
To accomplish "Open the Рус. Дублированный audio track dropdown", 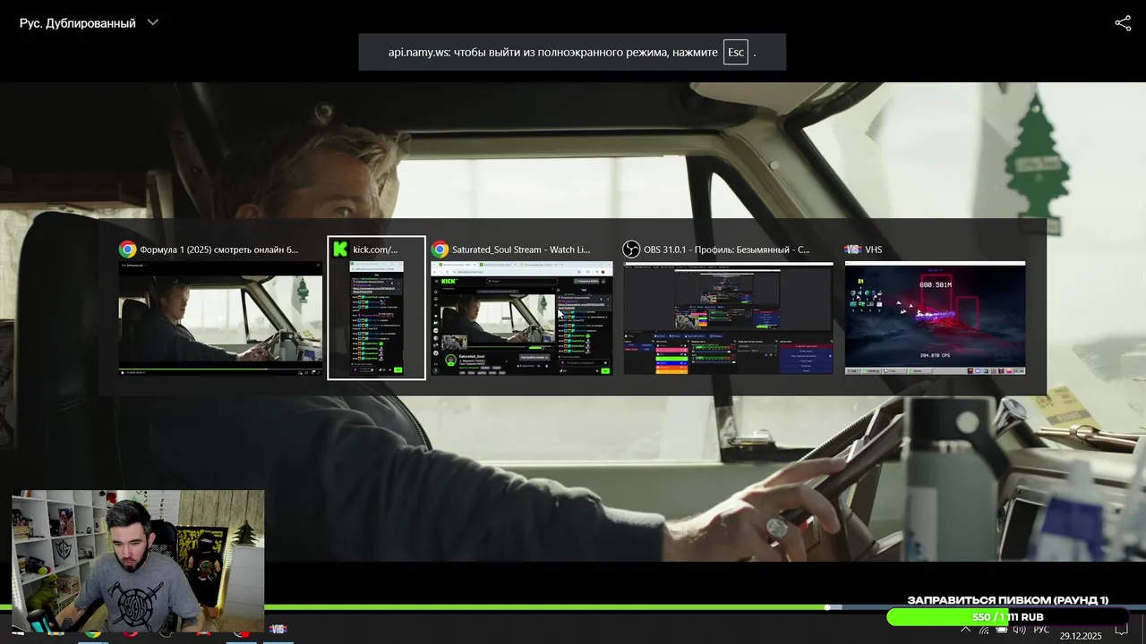I will point(89,23).
